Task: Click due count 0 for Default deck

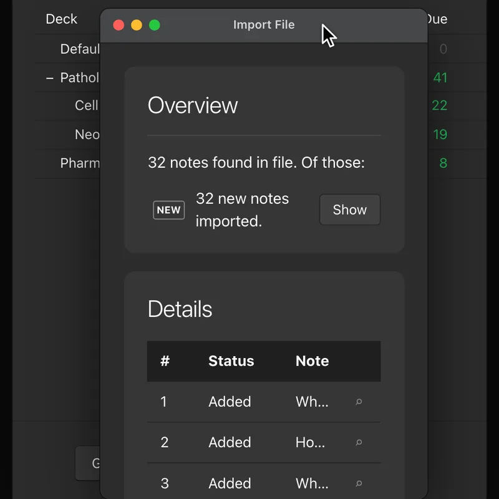Action: [x=443, y=49]
